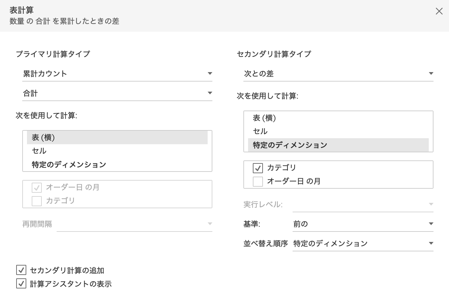
Task: Click the primary カテゴリ checkbox
Action: coord(37,201)
